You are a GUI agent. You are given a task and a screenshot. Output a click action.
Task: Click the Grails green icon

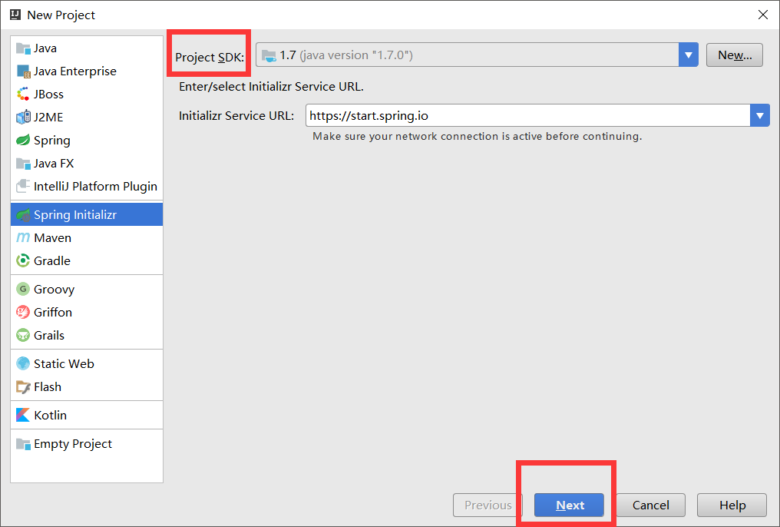point(23,335)
